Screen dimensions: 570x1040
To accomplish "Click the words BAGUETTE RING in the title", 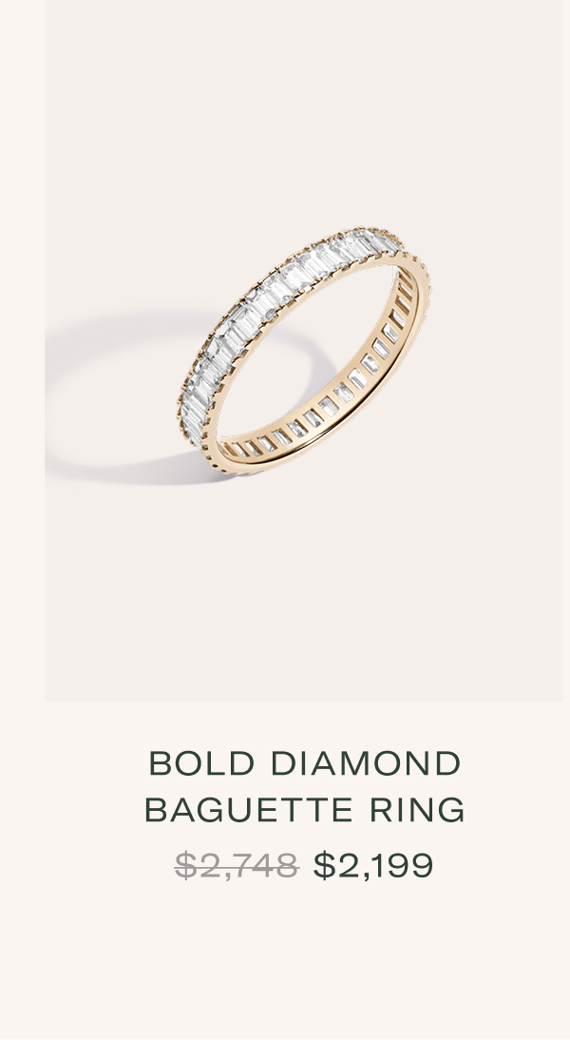I will (304, 810).
